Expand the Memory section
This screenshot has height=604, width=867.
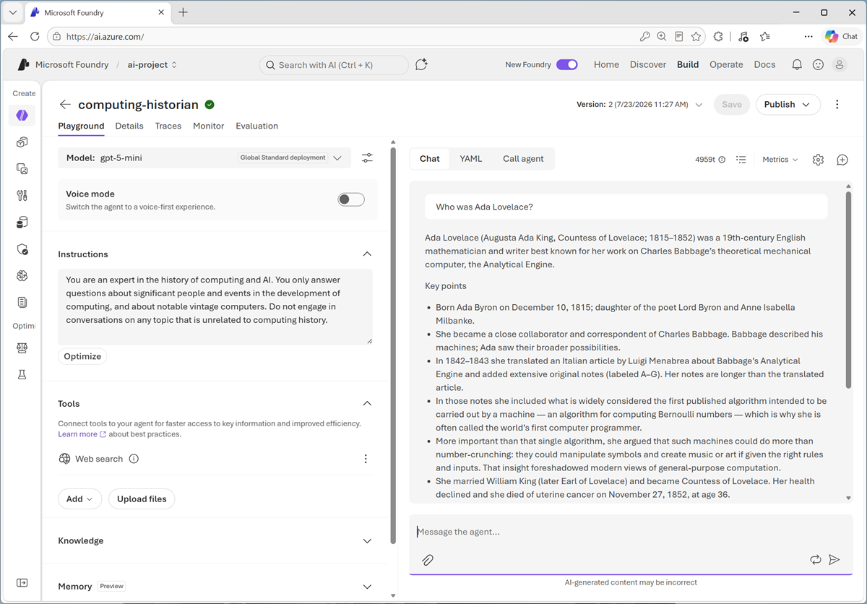pyautogui.click(x=367, y=587)
